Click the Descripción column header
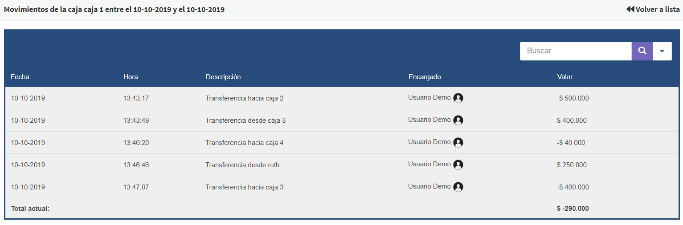This screenshot has height=225, width=683. click(x=223, y=77)
